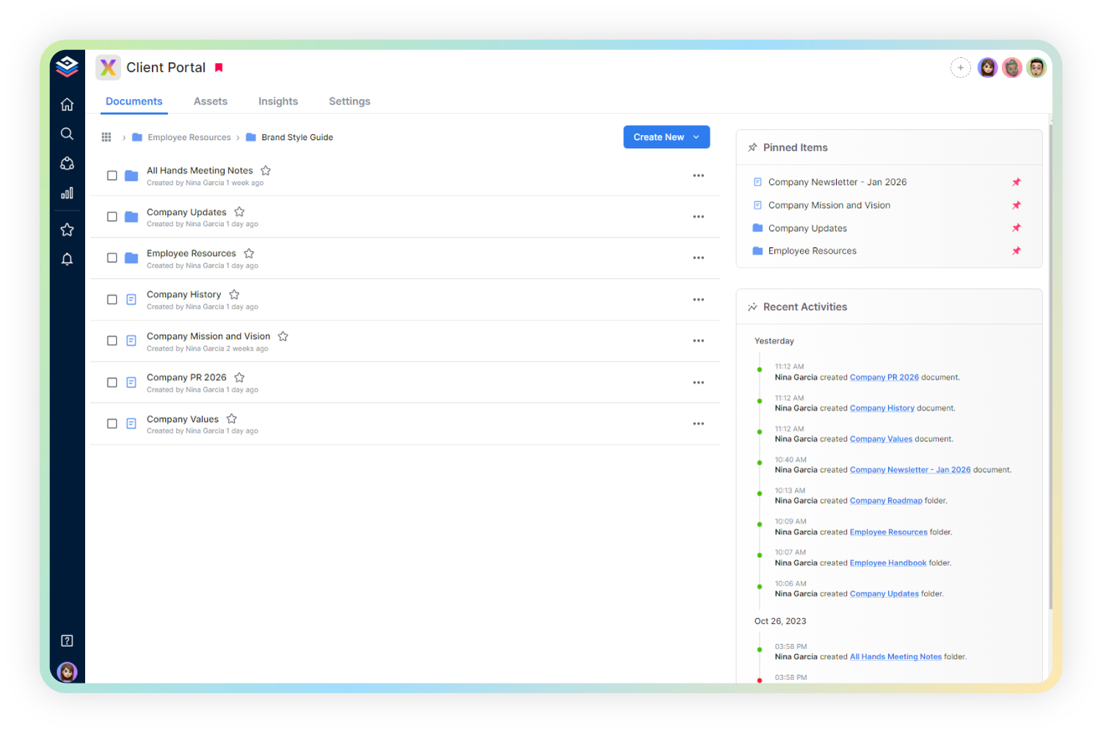This screenshot has height=732, width=1101.
Task: Click the last collaborator avatar with glasses
Action: point(1036,67)
